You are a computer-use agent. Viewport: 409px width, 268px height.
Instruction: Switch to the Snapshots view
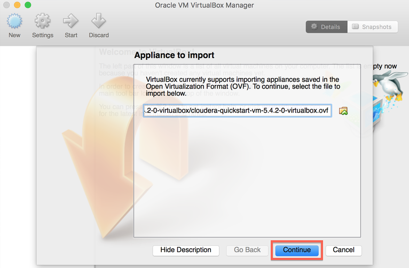pyautogui.click(x=373, y=27)
